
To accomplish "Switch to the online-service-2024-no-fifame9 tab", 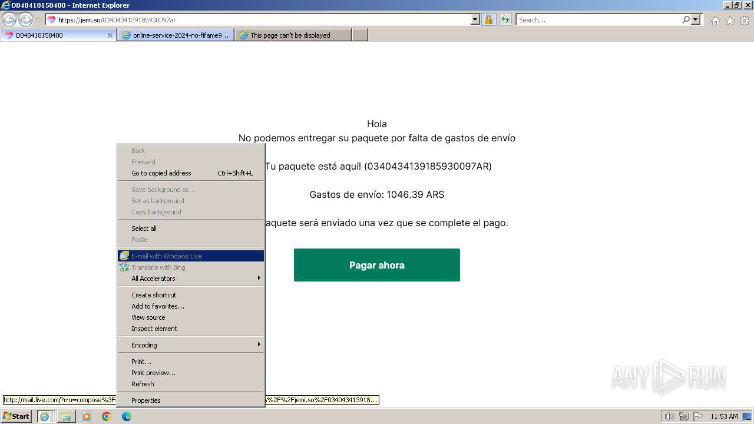I will [176, 35].
